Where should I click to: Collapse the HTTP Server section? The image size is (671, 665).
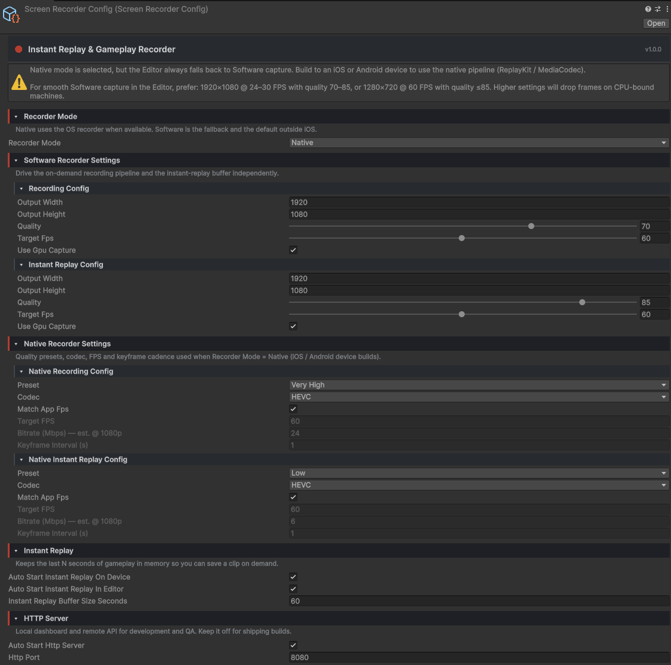click(x=16, y=618)
